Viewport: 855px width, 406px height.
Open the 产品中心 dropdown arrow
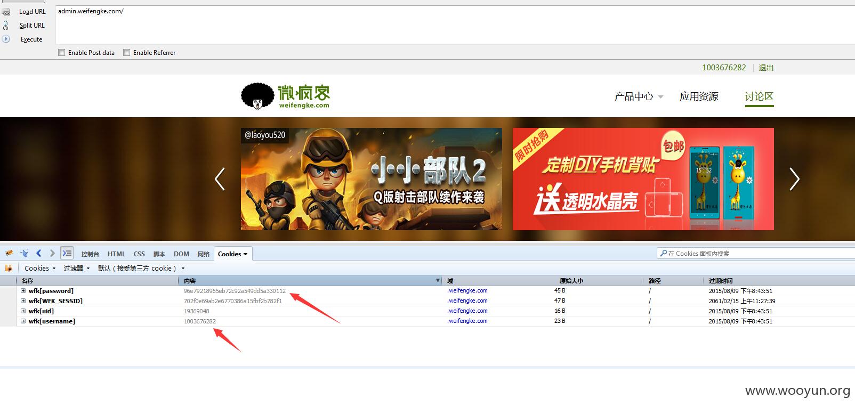coord(660,97)
